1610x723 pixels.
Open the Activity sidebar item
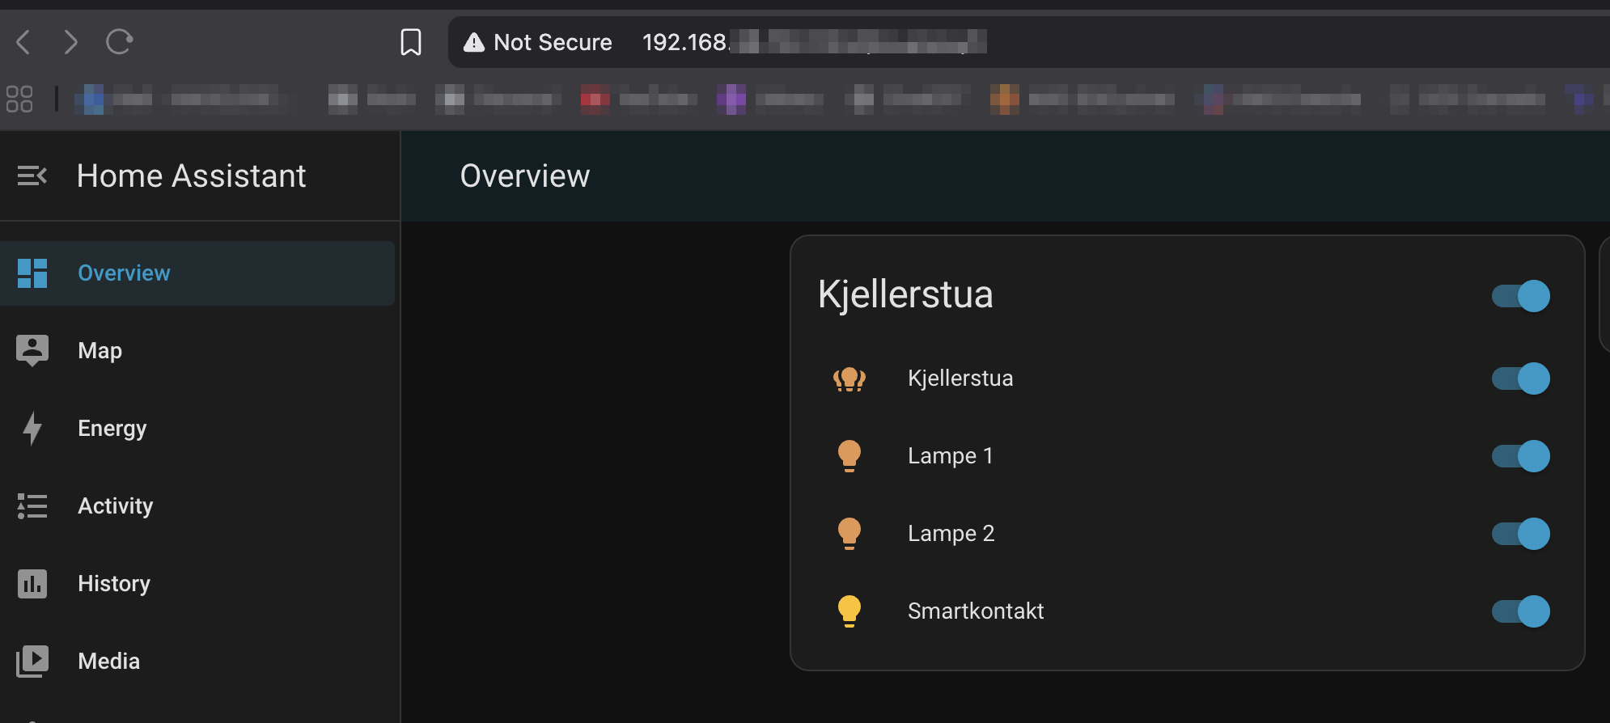point(197,506)
